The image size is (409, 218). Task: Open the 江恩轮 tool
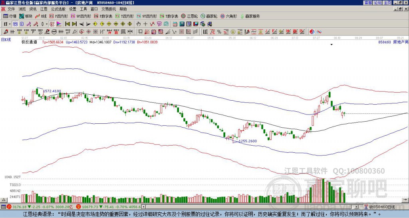[189, 16]
